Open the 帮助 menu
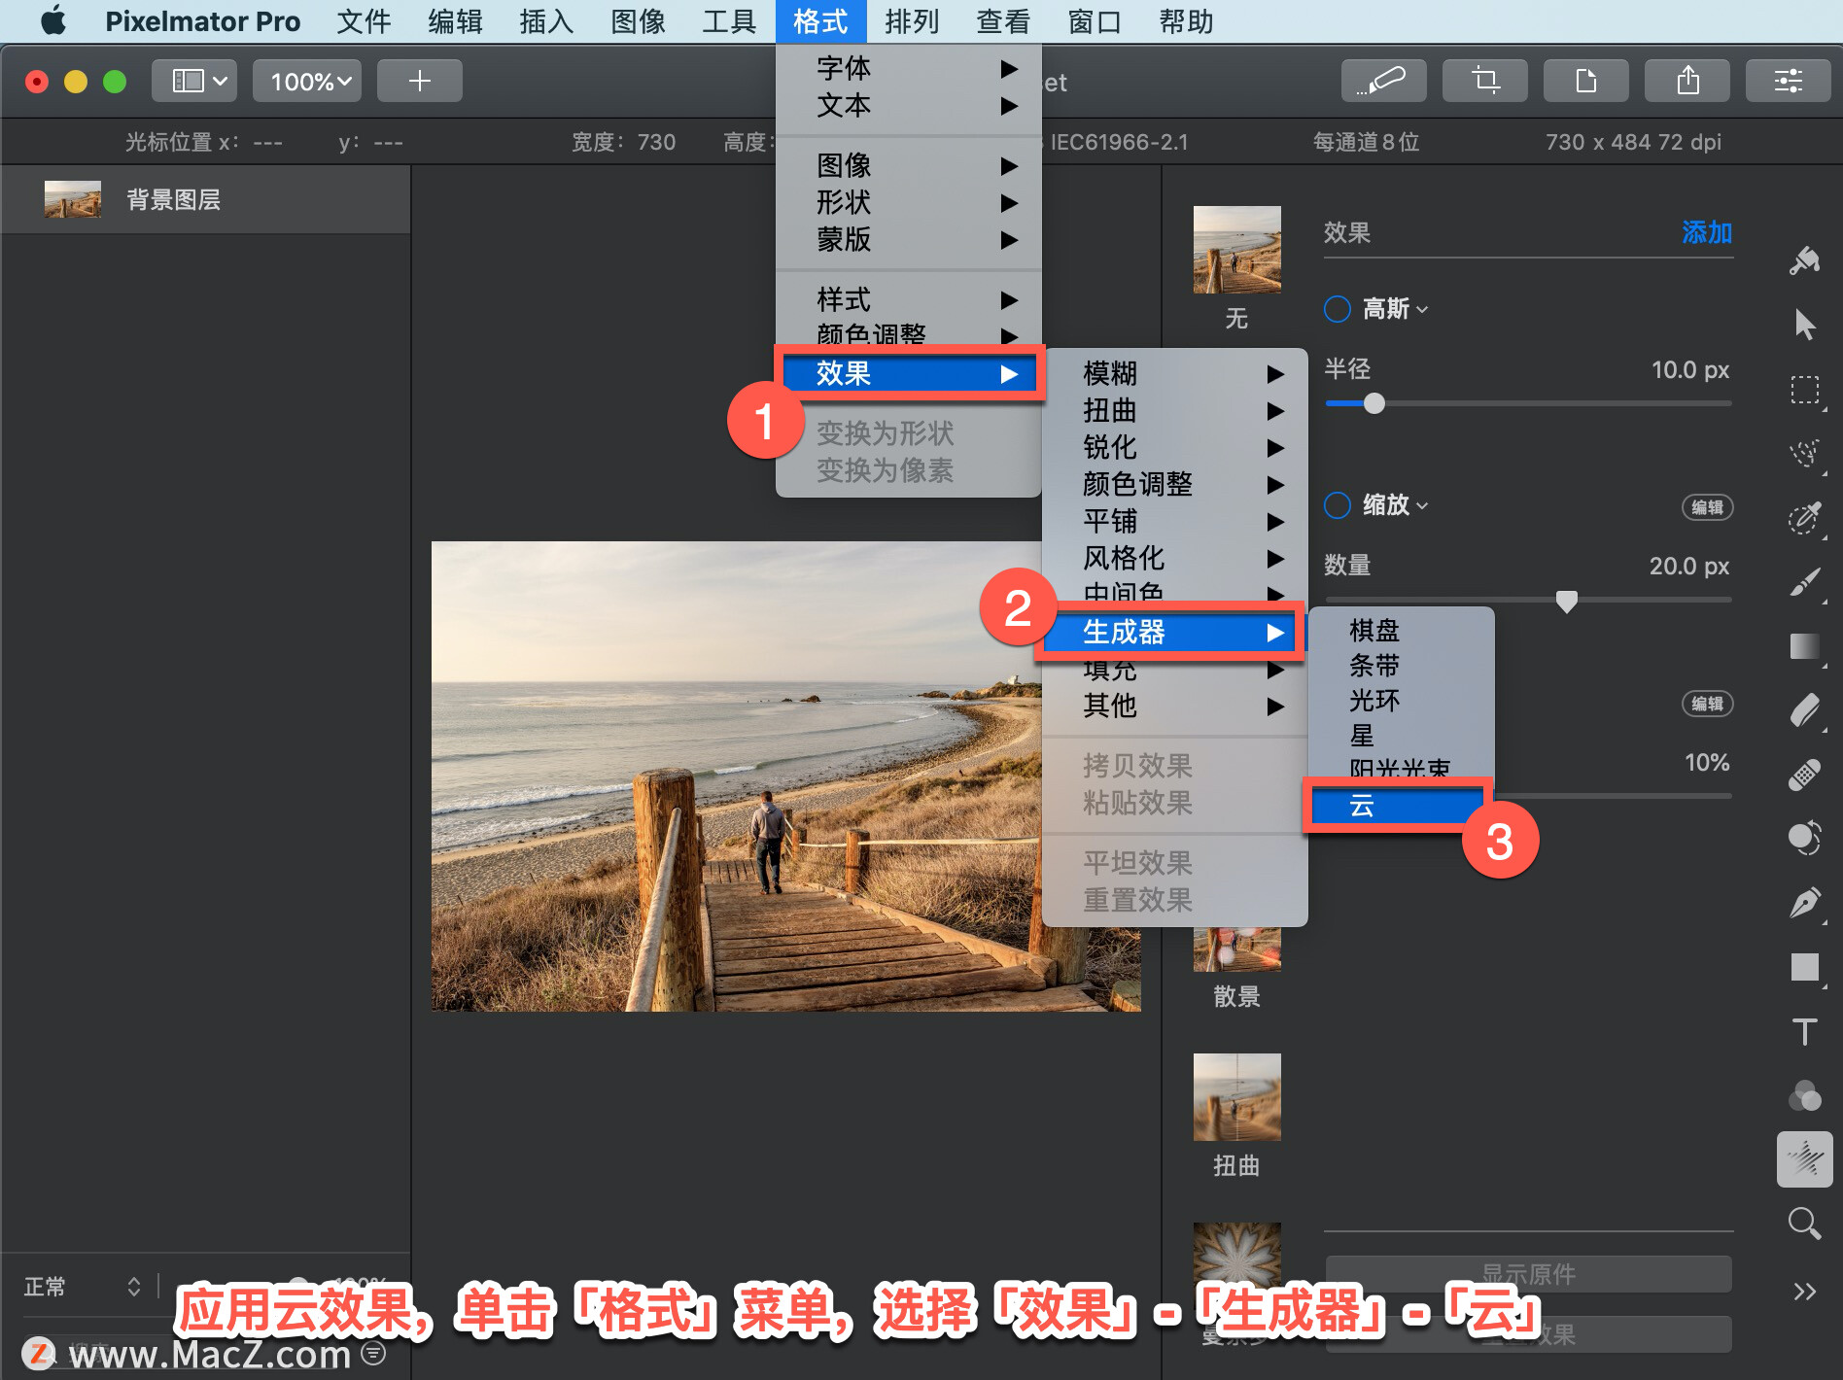 click(x=1186, y=21)
